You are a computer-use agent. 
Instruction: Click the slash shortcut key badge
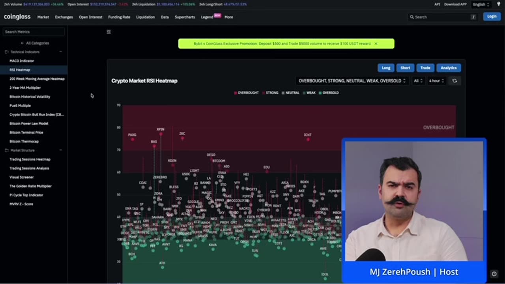[x=473, y=17]
